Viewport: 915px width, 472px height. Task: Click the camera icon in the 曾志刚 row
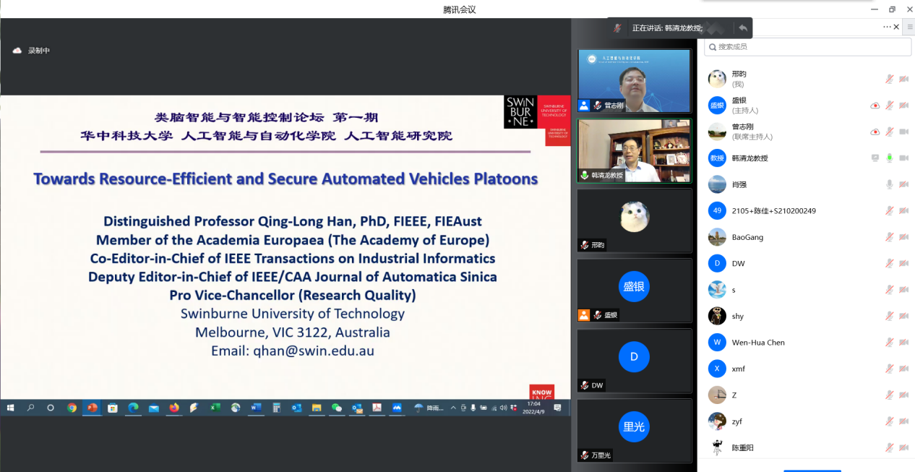click(903, 132)
